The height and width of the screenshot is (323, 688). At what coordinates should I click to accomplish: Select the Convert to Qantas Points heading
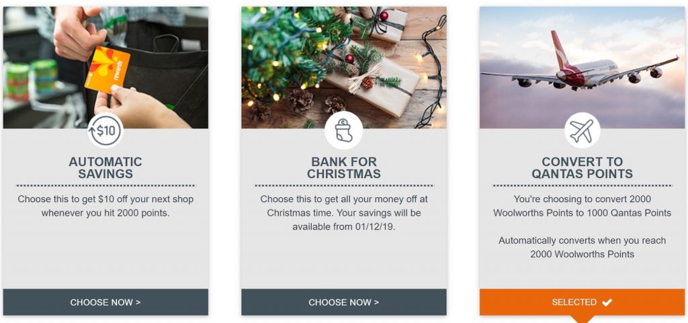coord(583,168)
